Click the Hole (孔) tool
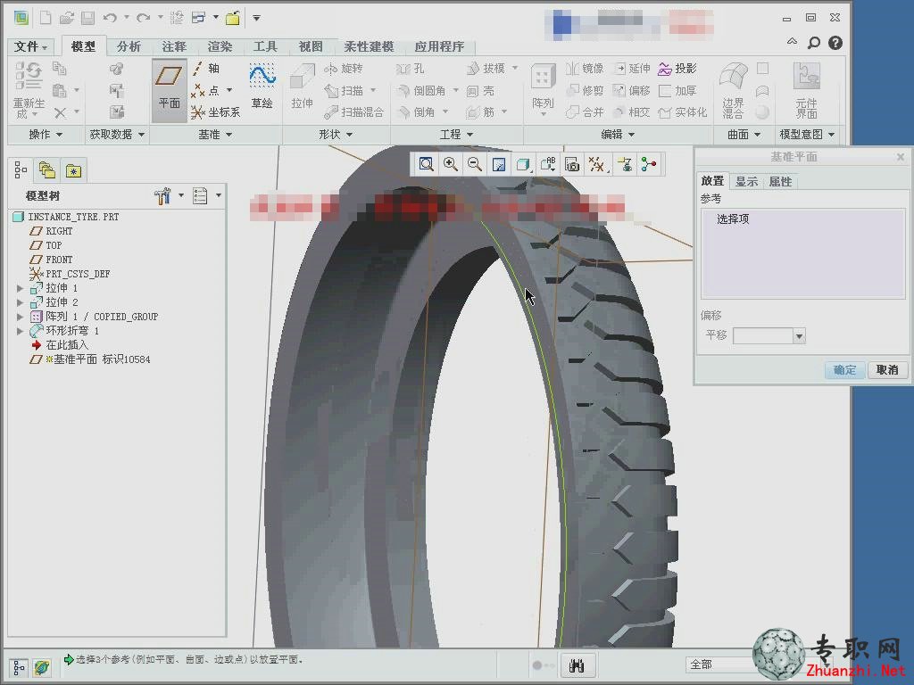This screenshot has height=685, width=914. point(411,69)
